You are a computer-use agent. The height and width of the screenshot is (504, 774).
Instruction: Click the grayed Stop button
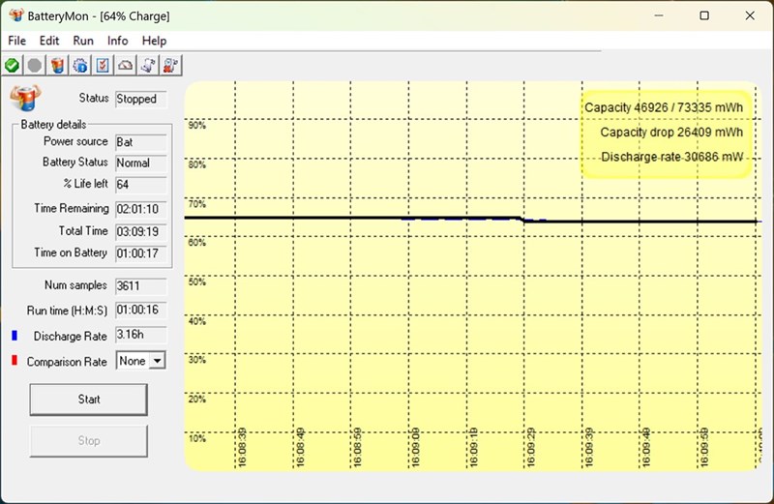(x=88, y=440)
